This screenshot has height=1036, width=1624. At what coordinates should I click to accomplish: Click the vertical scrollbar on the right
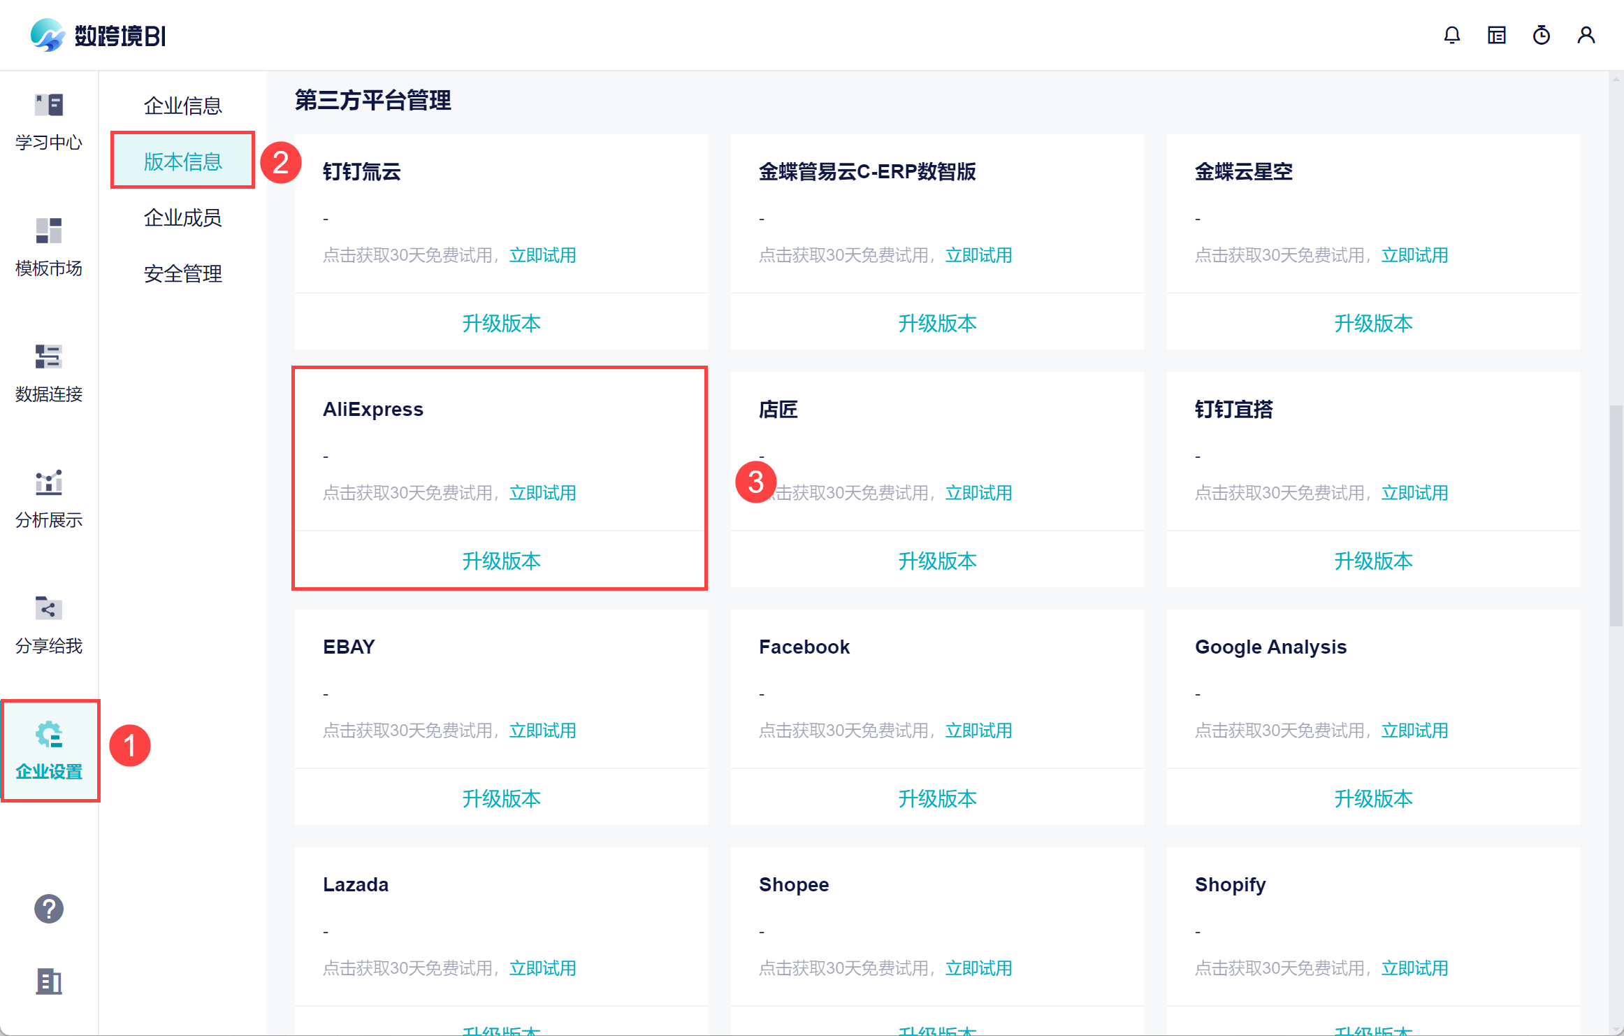tap(1616, 516)
